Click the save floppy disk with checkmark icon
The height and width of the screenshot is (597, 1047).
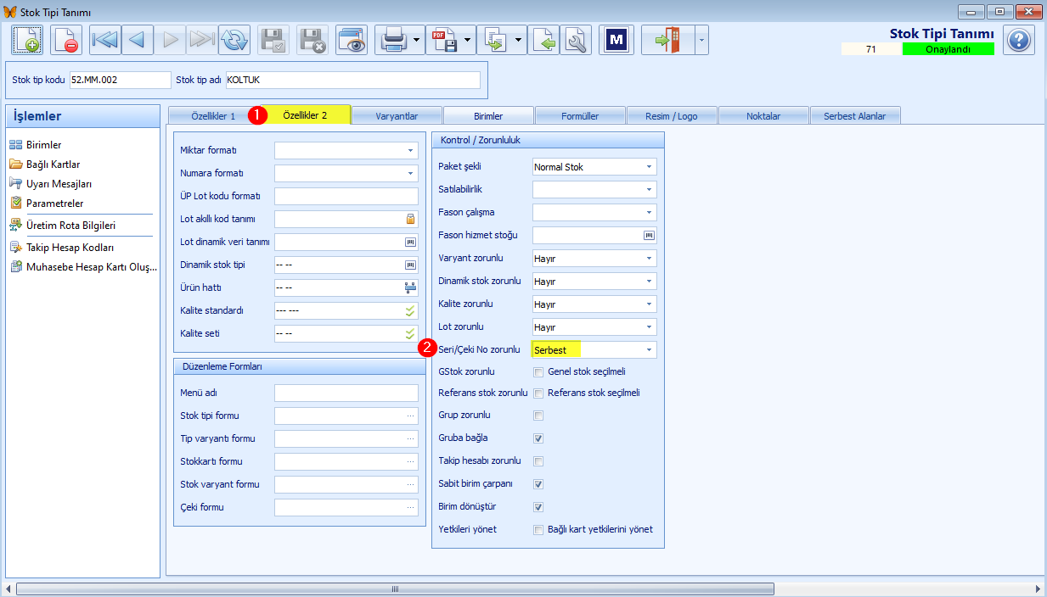click(x=273, y=40)
